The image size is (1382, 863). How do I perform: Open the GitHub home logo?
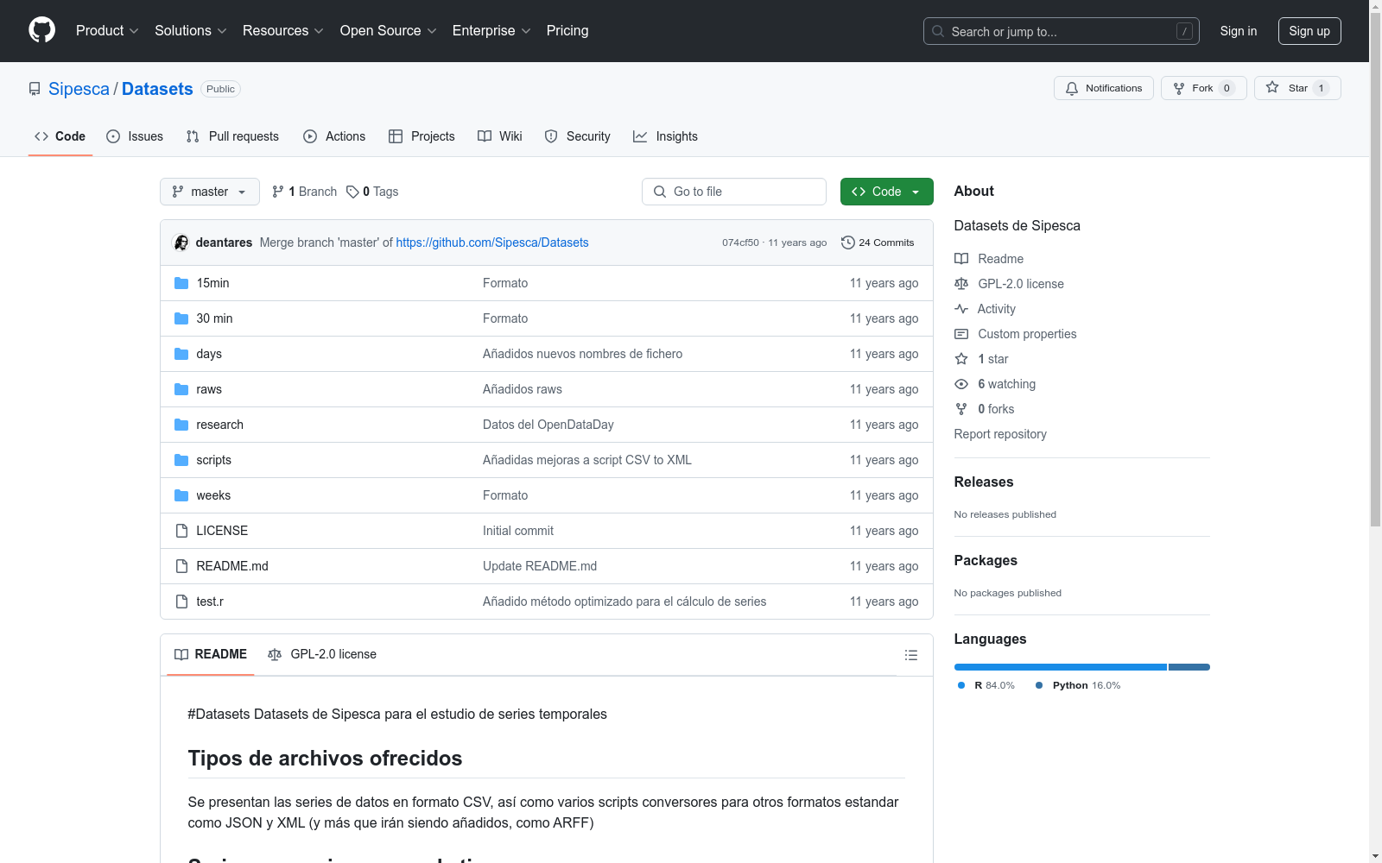coord(41,30)
